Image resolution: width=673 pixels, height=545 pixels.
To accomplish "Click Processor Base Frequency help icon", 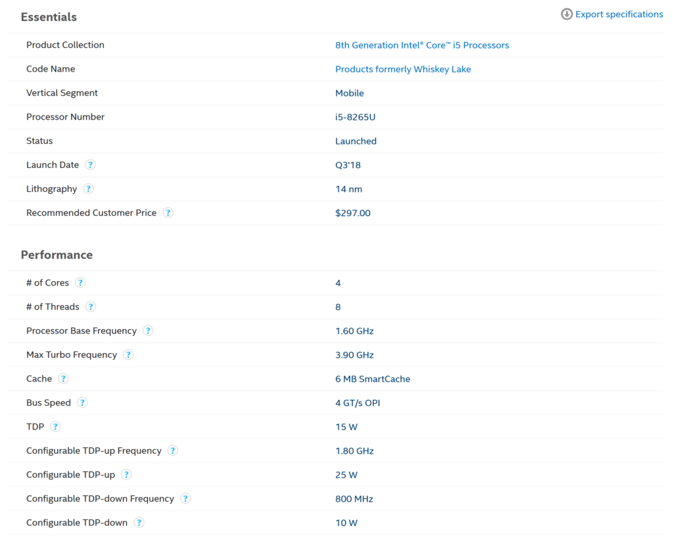I will pyautogui.click(x=149, y=331).
